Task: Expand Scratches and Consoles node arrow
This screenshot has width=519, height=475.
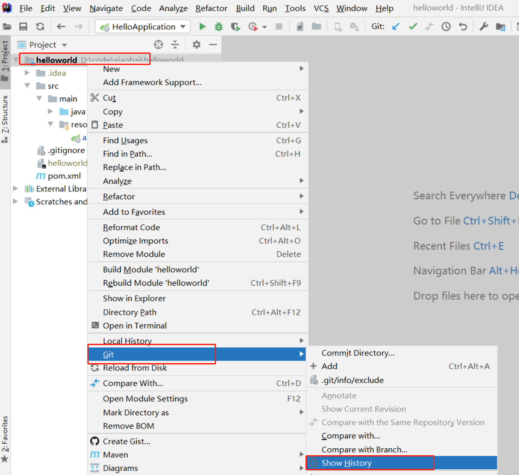Action: click(15, 201)
